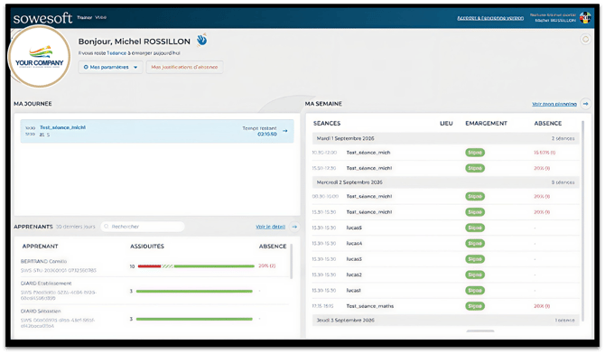The width and height of the screenshot is (605, 354).
Task: Click the circular icon below the header avatar
Action: 585,40
